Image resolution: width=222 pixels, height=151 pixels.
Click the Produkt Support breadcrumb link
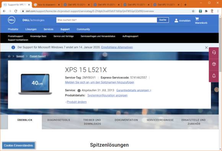tap(38, 56)
